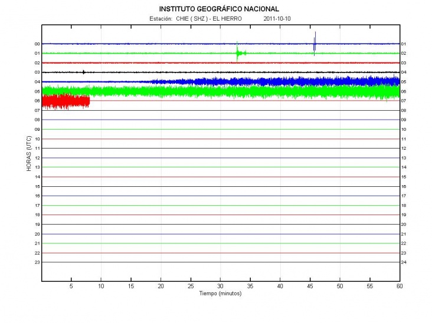The width and height of the screenshot is (432, 323).
Task: Click the date 2011-10-10
Action: [276, 19]
